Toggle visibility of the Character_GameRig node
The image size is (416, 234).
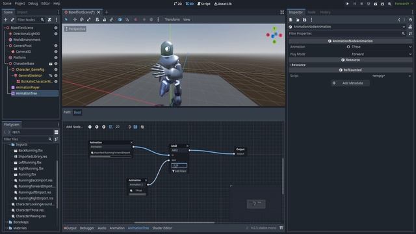(56, 70)
